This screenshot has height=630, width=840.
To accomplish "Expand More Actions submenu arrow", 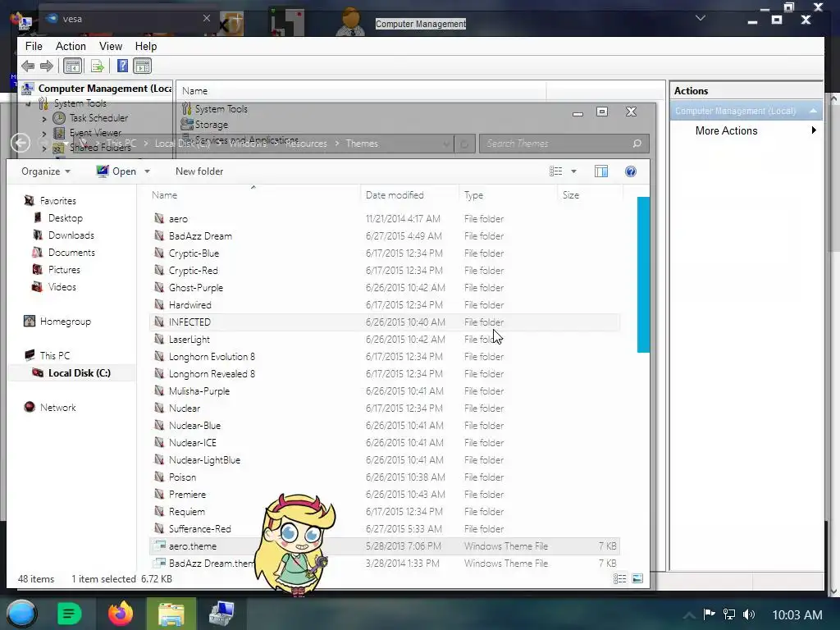I will 814,130.
